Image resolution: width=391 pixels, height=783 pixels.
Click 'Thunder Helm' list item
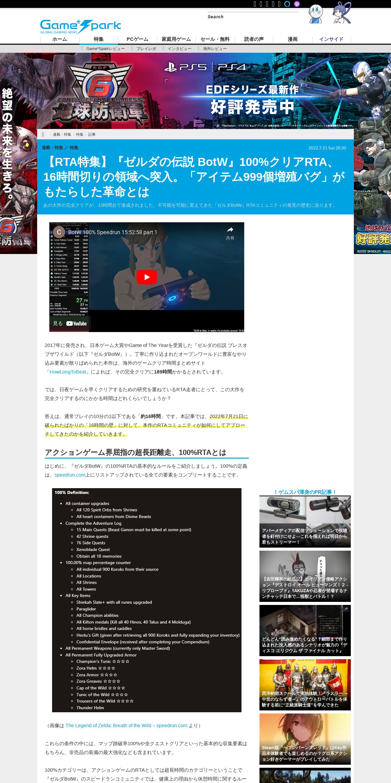[x=90, y=708]
